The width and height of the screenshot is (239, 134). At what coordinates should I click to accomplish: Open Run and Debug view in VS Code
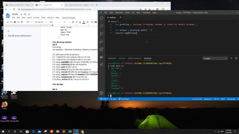pyautogui.click(x=101, y=41)
